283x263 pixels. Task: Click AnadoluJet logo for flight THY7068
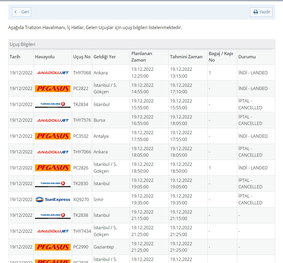pos(53,73)
